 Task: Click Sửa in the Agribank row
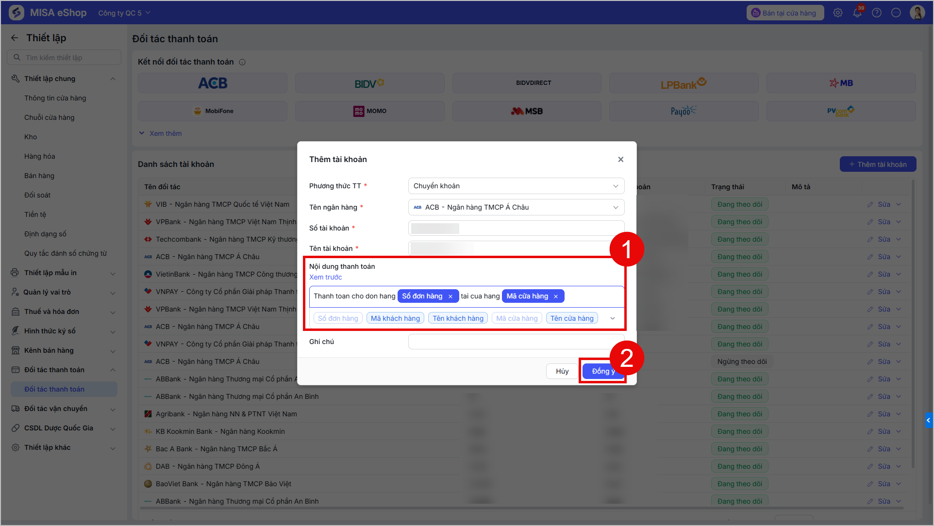pos(884,414)
